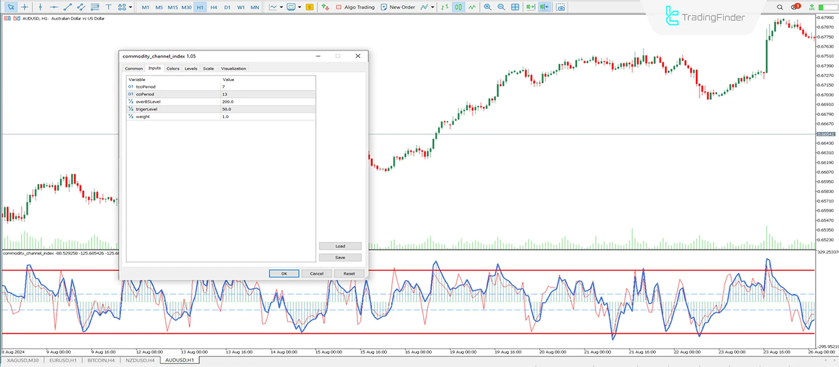Pick the text label tool
839x367 pixels.
[x=109, y=7]
